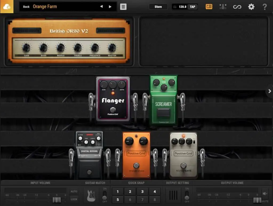Open the Looper infinity icon

237,7
